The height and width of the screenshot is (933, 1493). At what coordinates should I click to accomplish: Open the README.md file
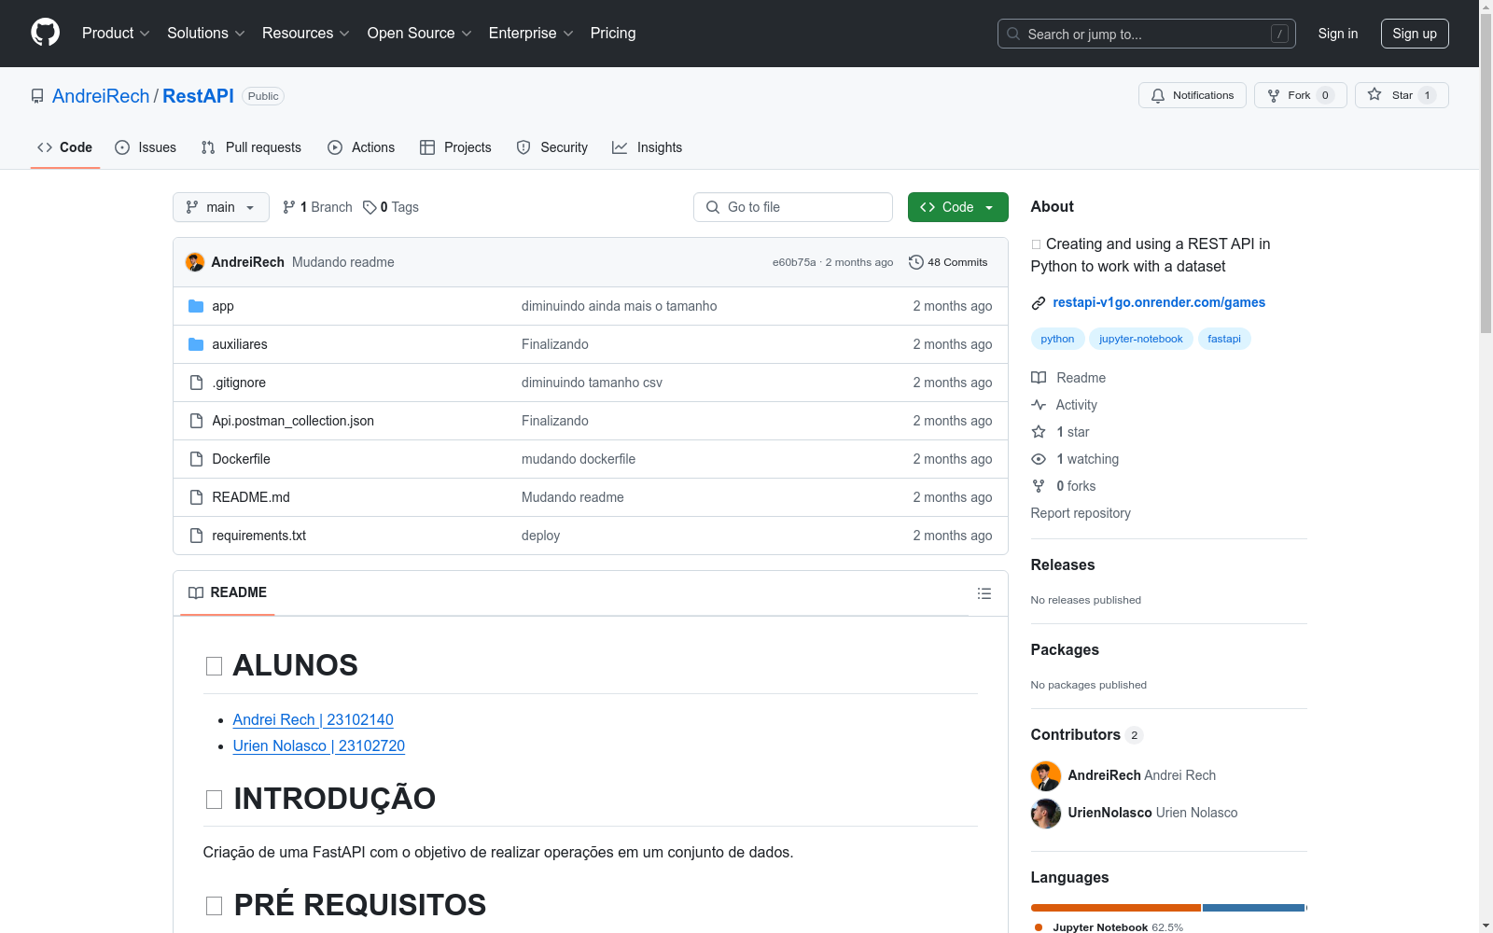251,497
